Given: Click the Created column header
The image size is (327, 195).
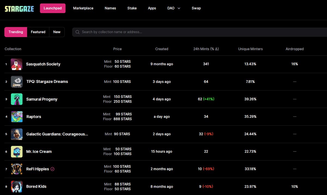Looking at the screenshot, I should [x=162, y=49].
